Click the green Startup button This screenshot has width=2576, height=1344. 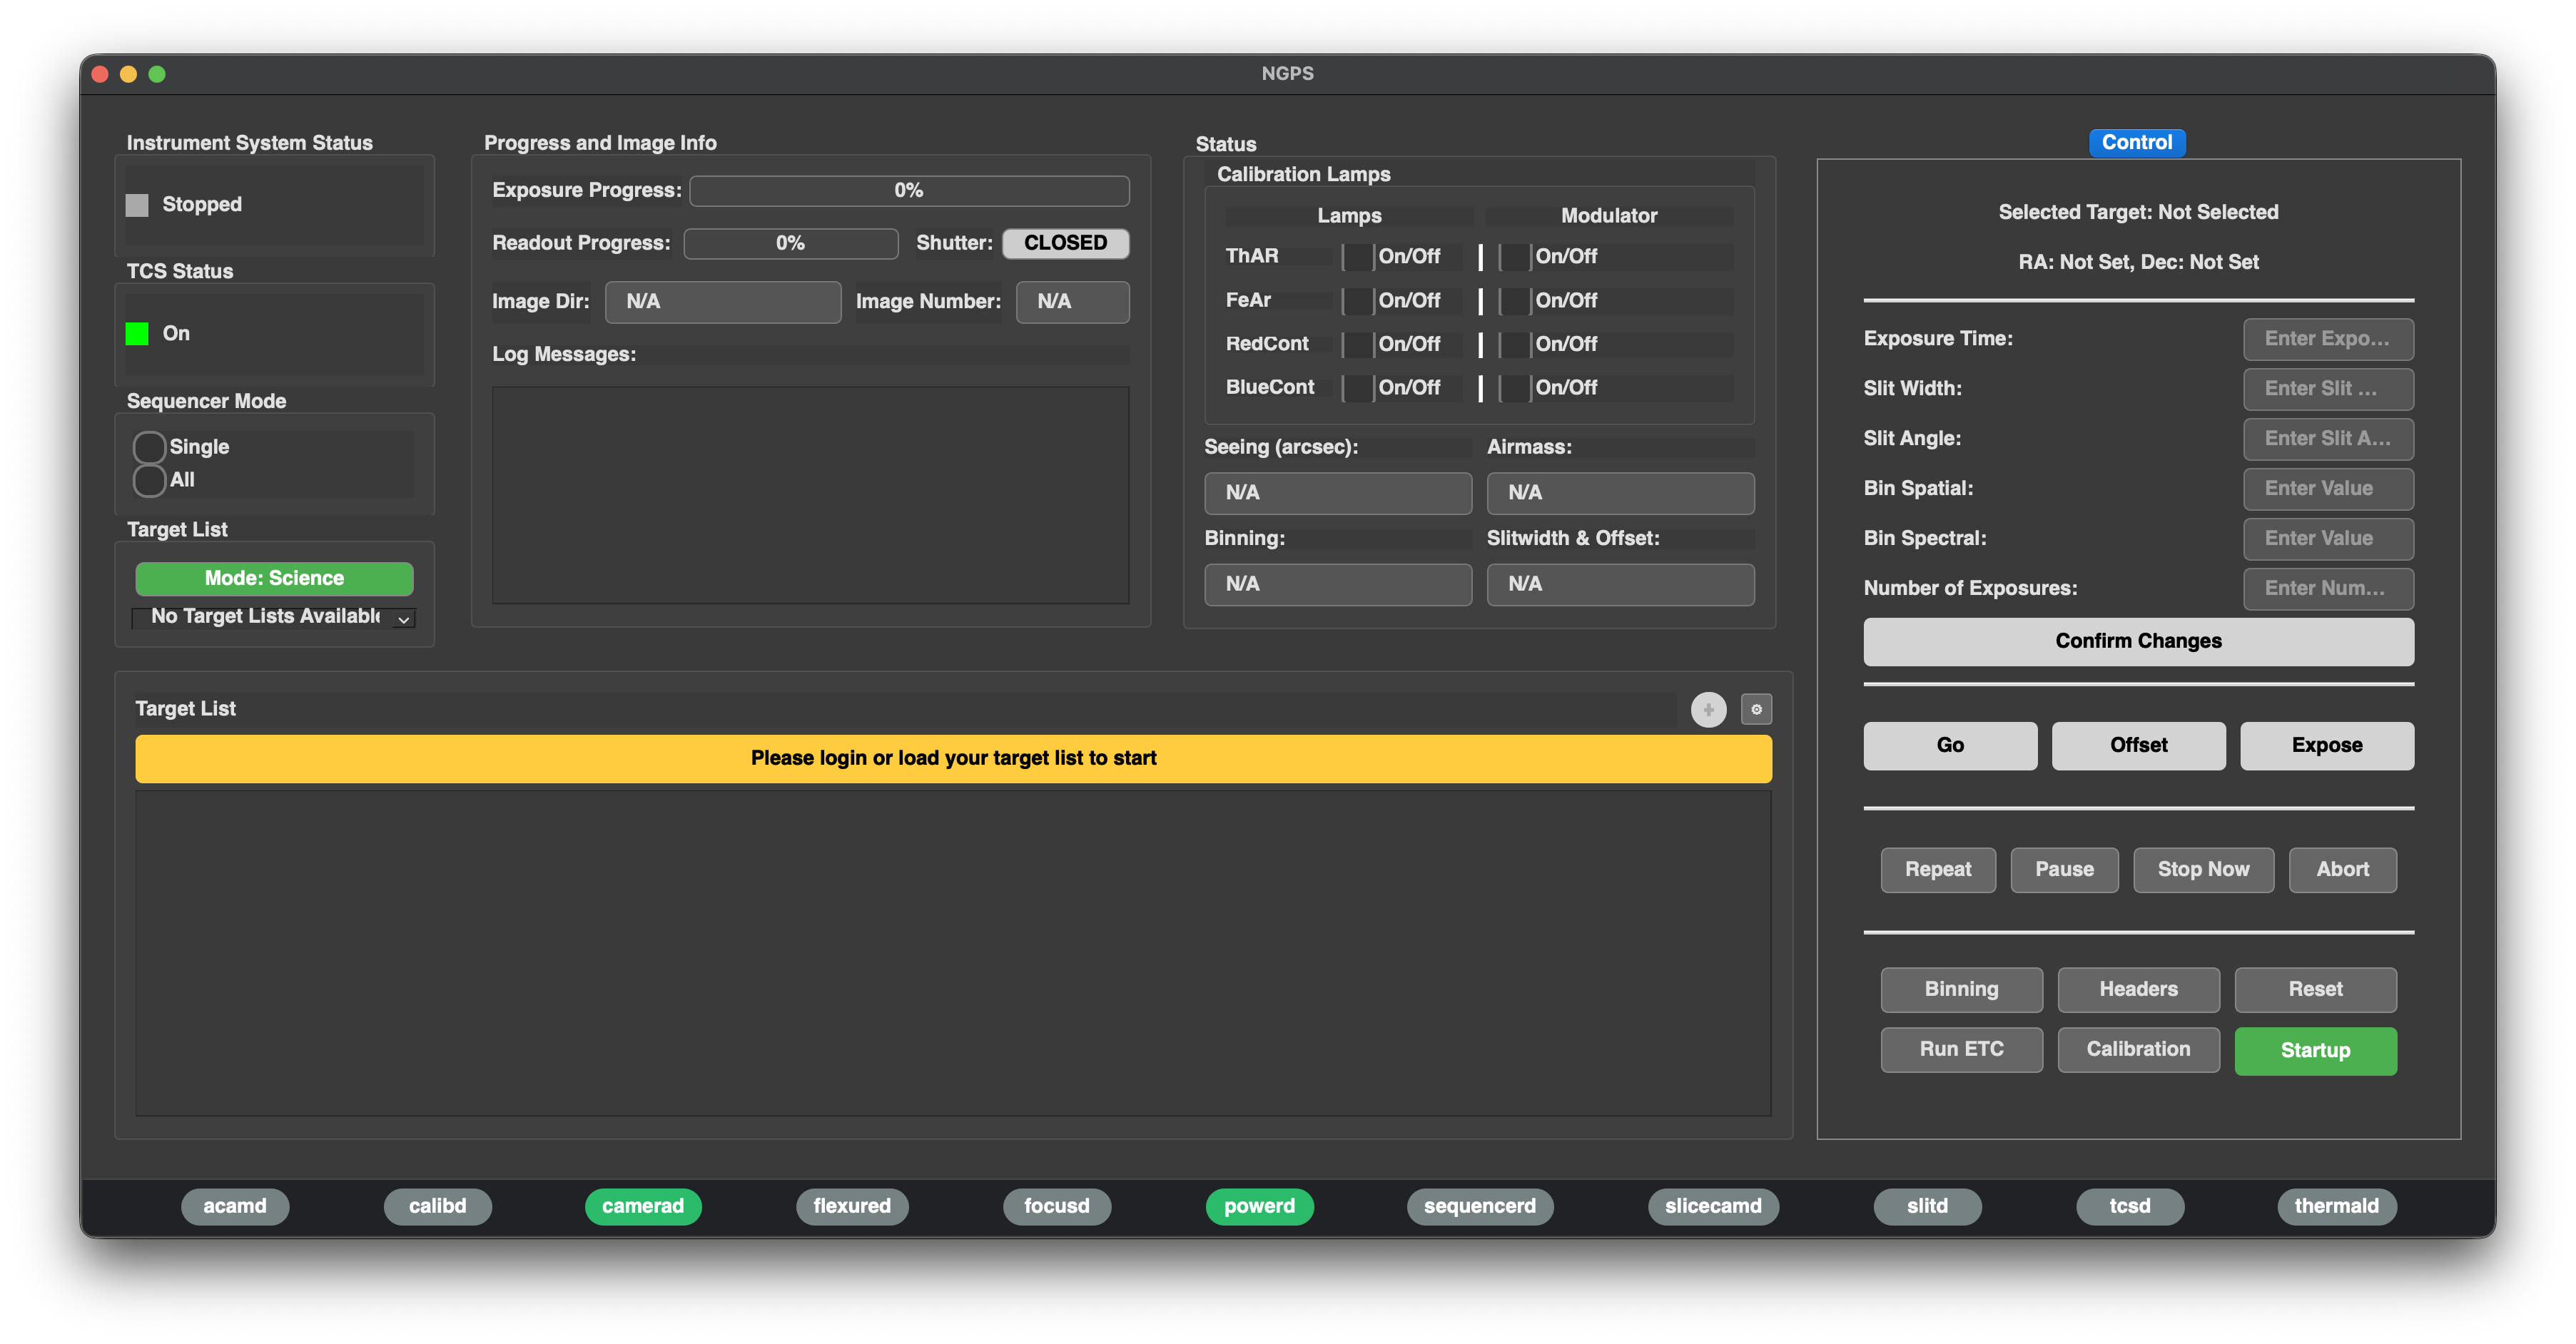(2315, 1051)
